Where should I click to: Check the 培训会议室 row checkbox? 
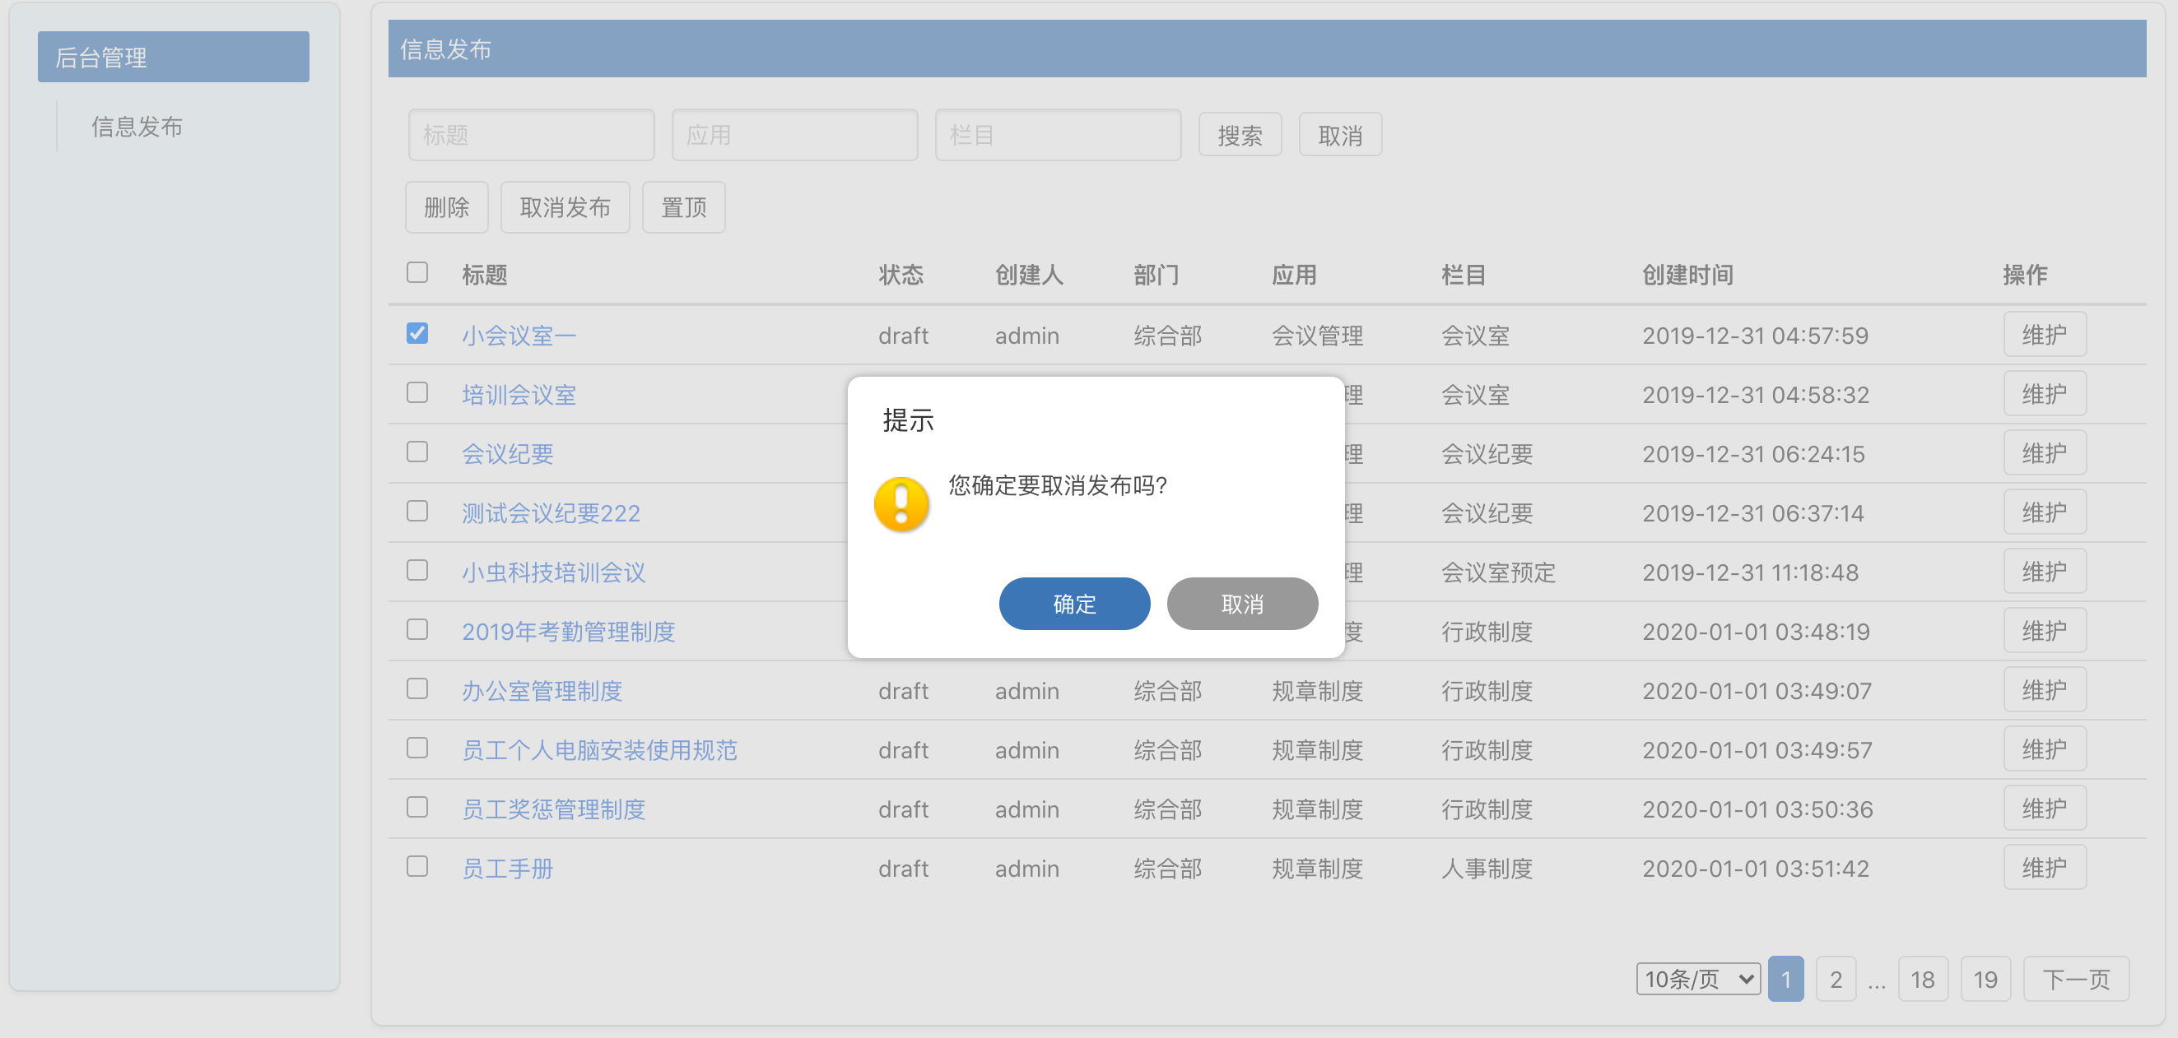tap(417, 392)
